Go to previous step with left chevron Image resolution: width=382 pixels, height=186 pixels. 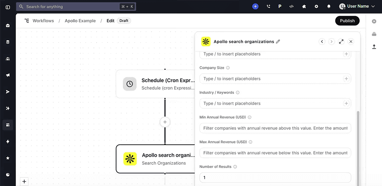point(322,42)
